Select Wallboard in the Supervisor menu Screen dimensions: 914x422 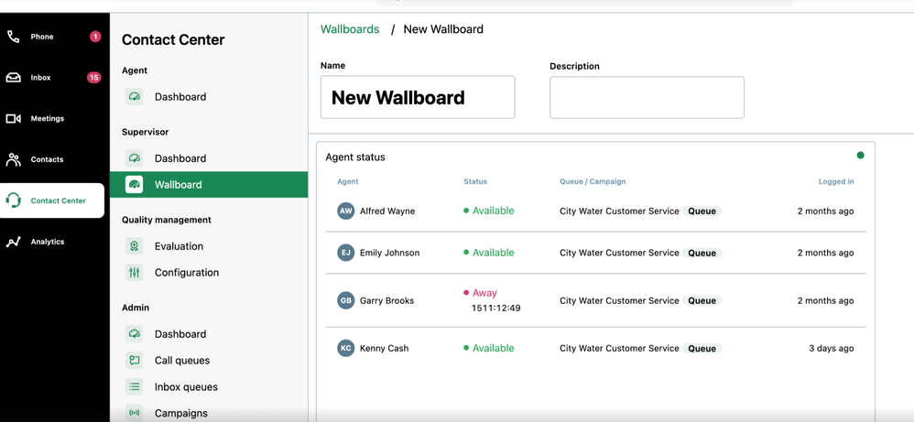[x=209, y=185]
